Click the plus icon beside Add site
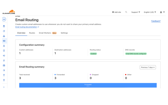 click(113, 12)
